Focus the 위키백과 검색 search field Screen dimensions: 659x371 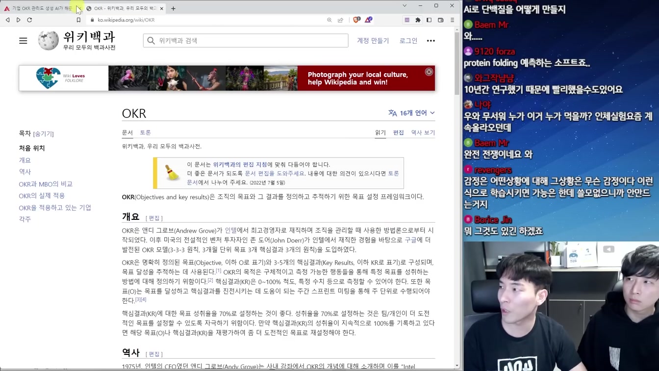[x=245, y=41]
